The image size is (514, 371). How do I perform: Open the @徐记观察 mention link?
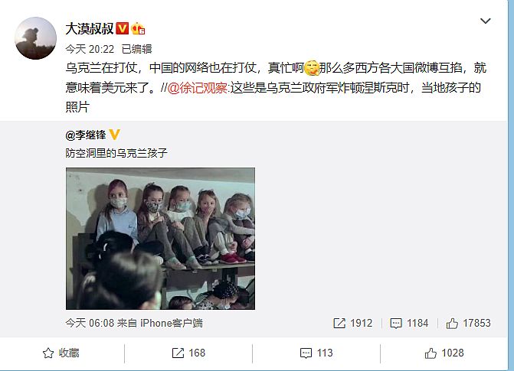[x=198, y=88]
